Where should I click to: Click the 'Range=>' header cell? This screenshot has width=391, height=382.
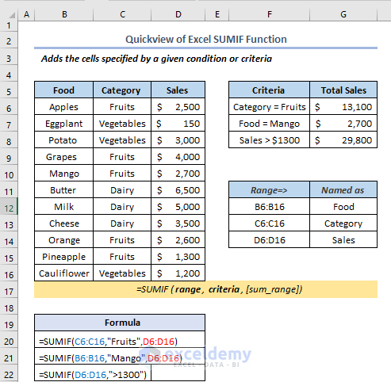[269, 189]
